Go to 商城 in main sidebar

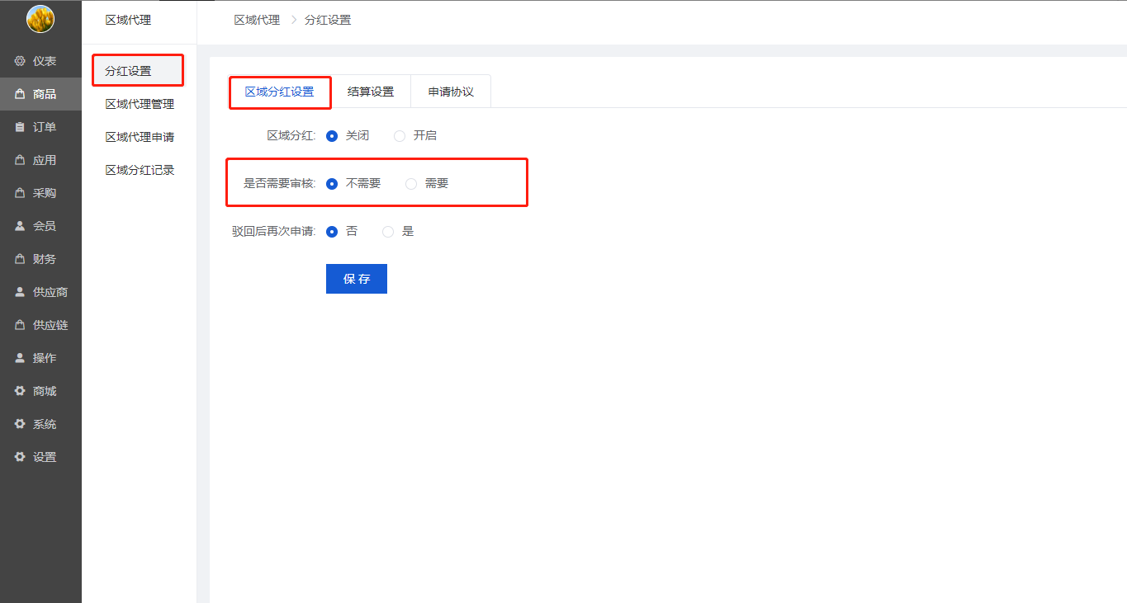click(44, 391)
